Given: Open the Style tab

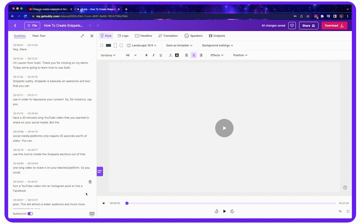Looking at the screenshot, I should coord(106,36).
